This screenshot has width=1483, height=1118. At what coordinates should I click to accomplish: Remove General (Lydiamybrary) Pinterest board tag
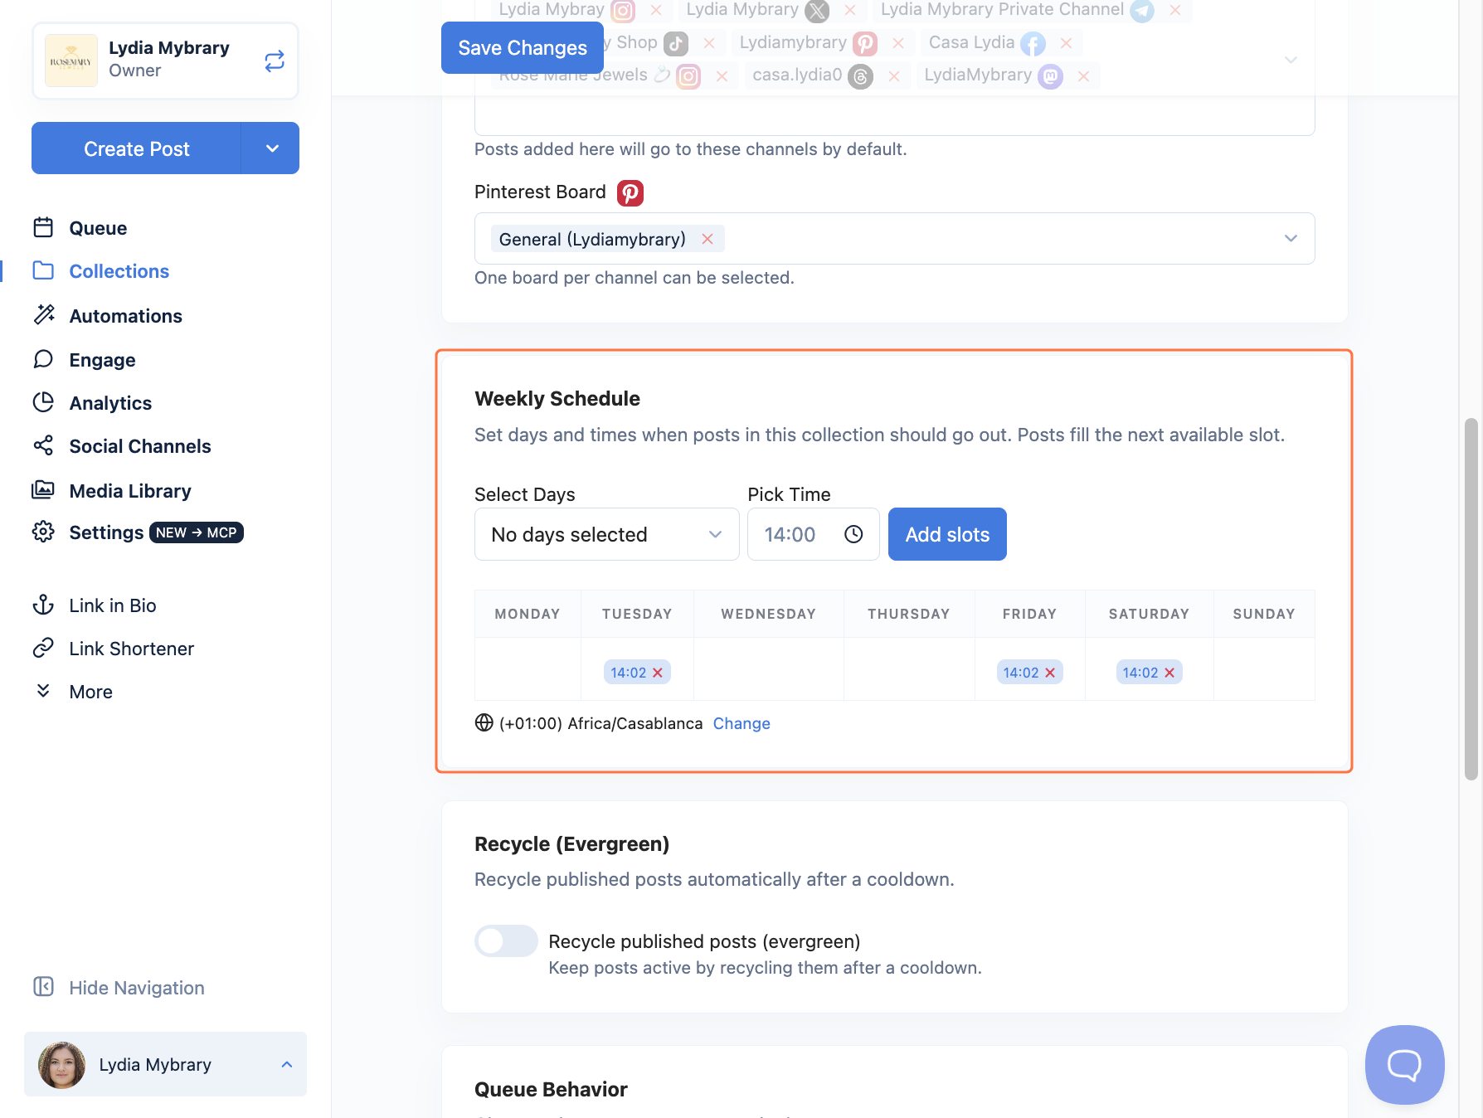[x=707, y=239]
